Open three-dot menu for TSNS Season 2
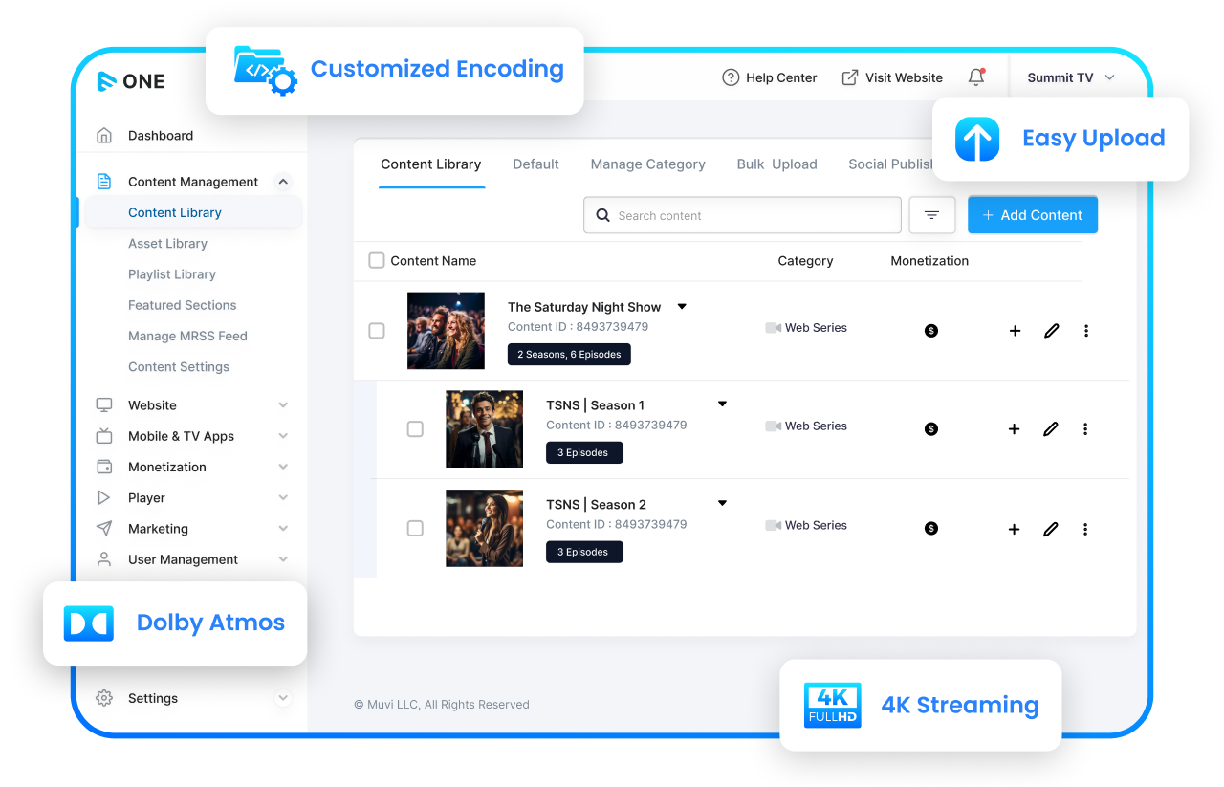 (1085, 529)
